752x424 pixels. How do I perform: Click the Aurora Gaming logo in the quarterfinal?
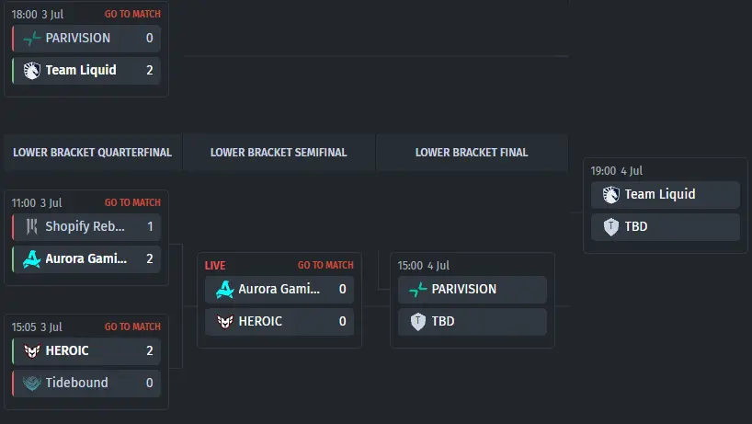[31, 259]
